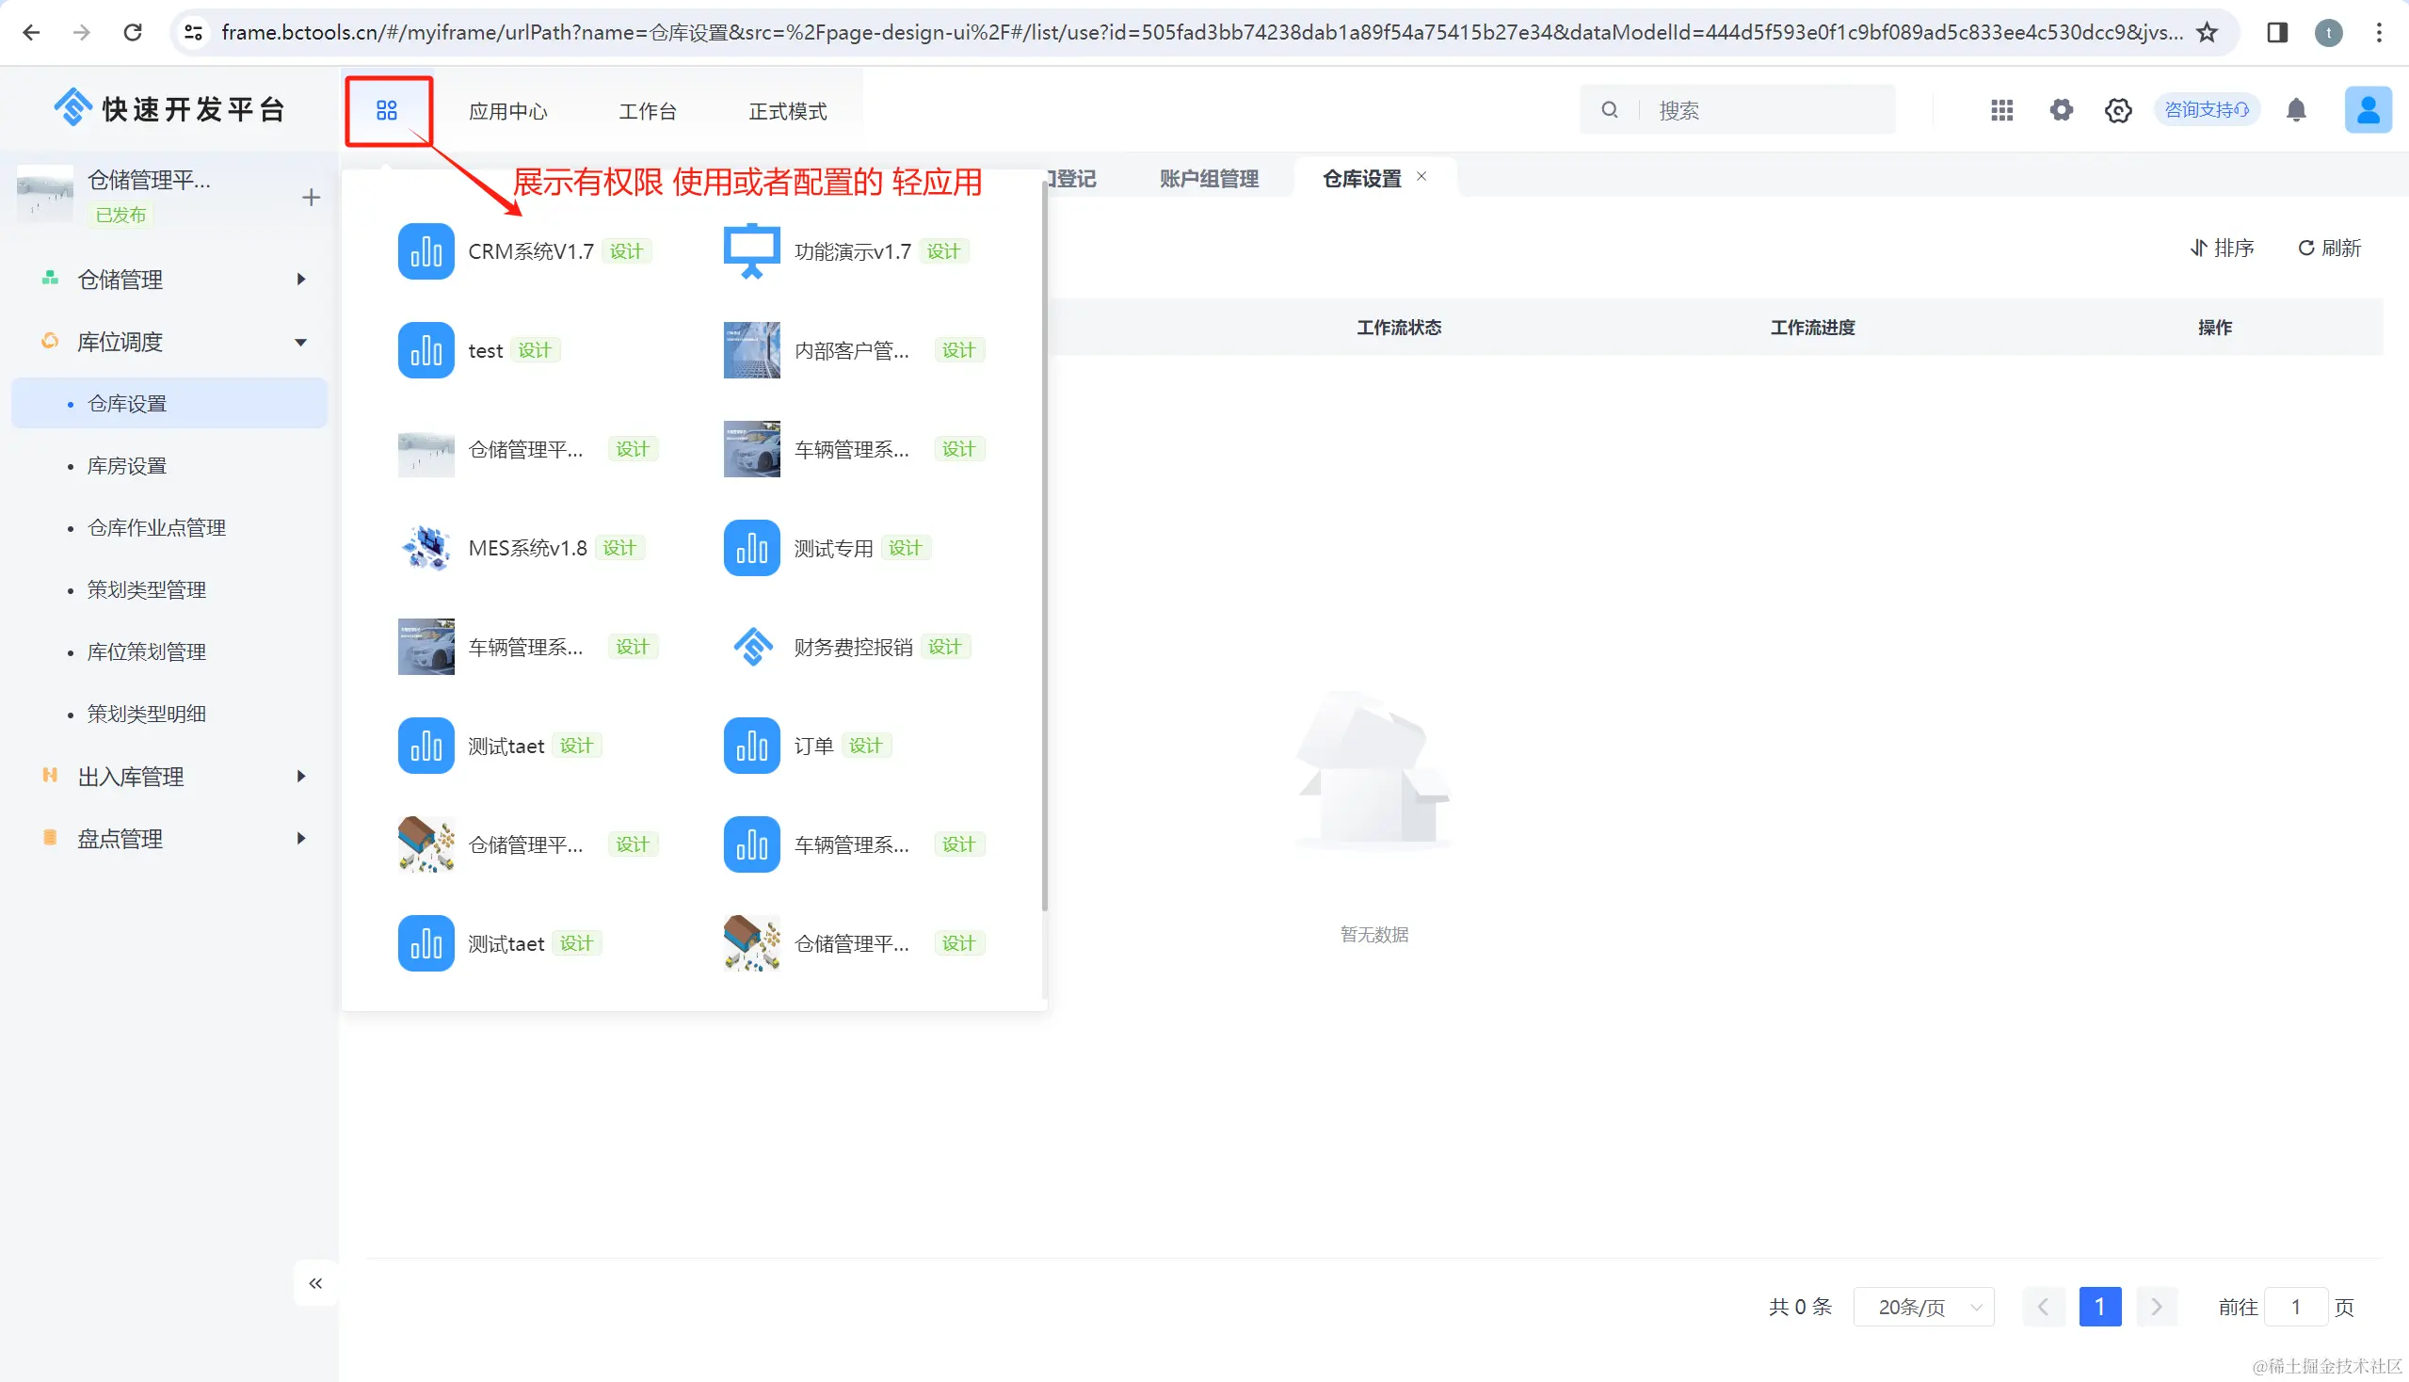
Task: Click the user avatar icon
Action: pos(2367,110)
